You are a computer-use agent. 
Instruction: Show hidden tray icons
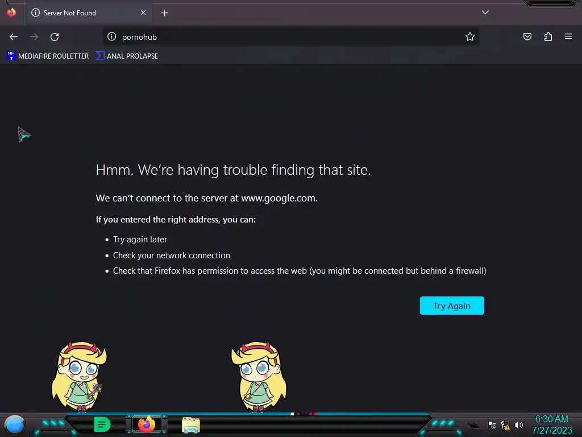point(473,426)
